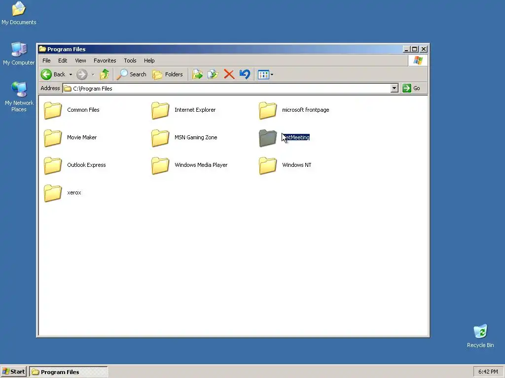Open the Start menu
Screen dimensions: 505x378
coord(13,372)
